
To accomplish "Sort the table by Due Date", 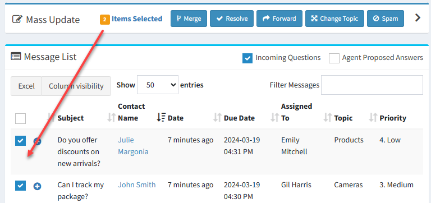I will pyautogui.click(x=239, y=118).
